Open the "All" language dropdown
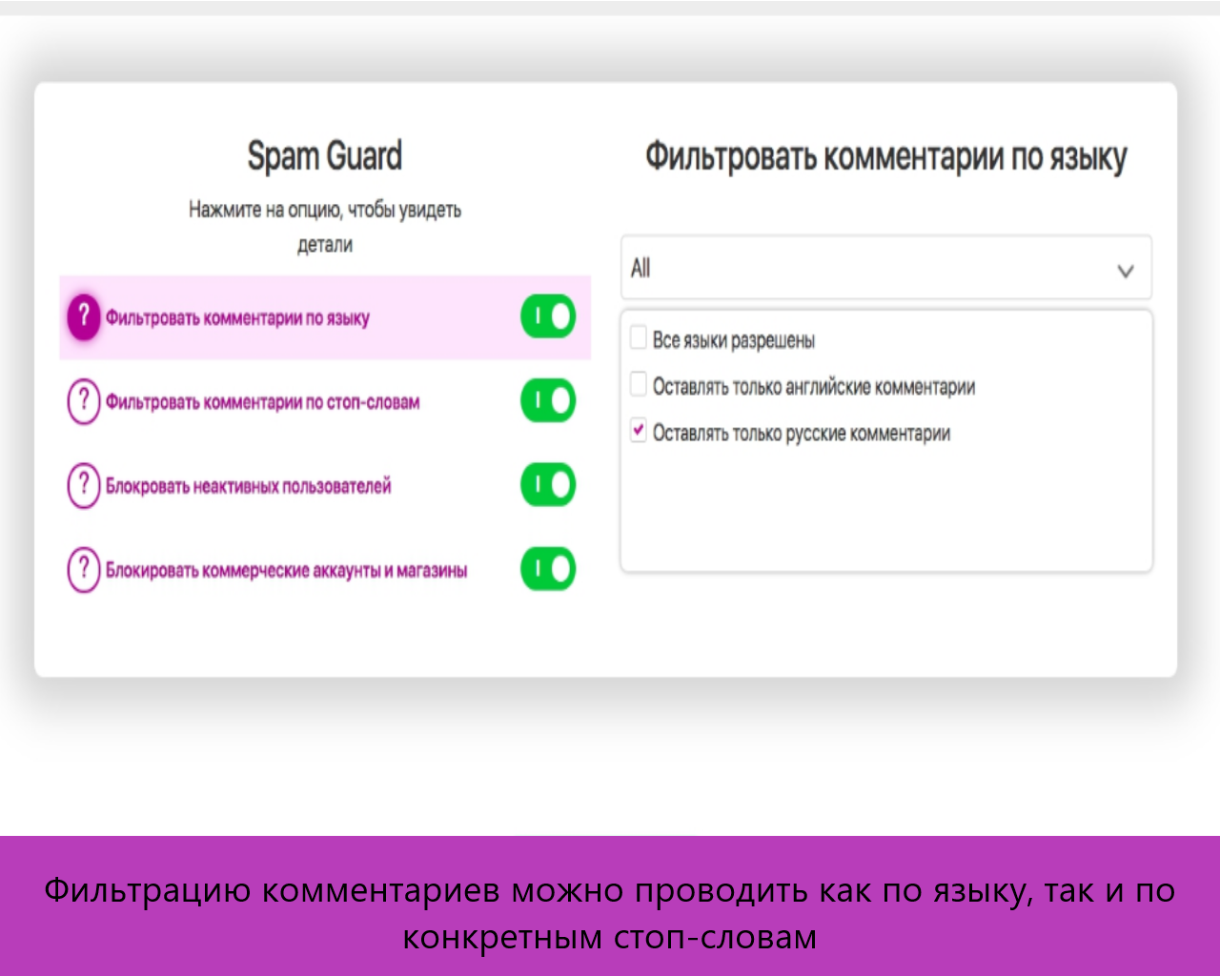1220x976 pixels. tap(884, 269)
